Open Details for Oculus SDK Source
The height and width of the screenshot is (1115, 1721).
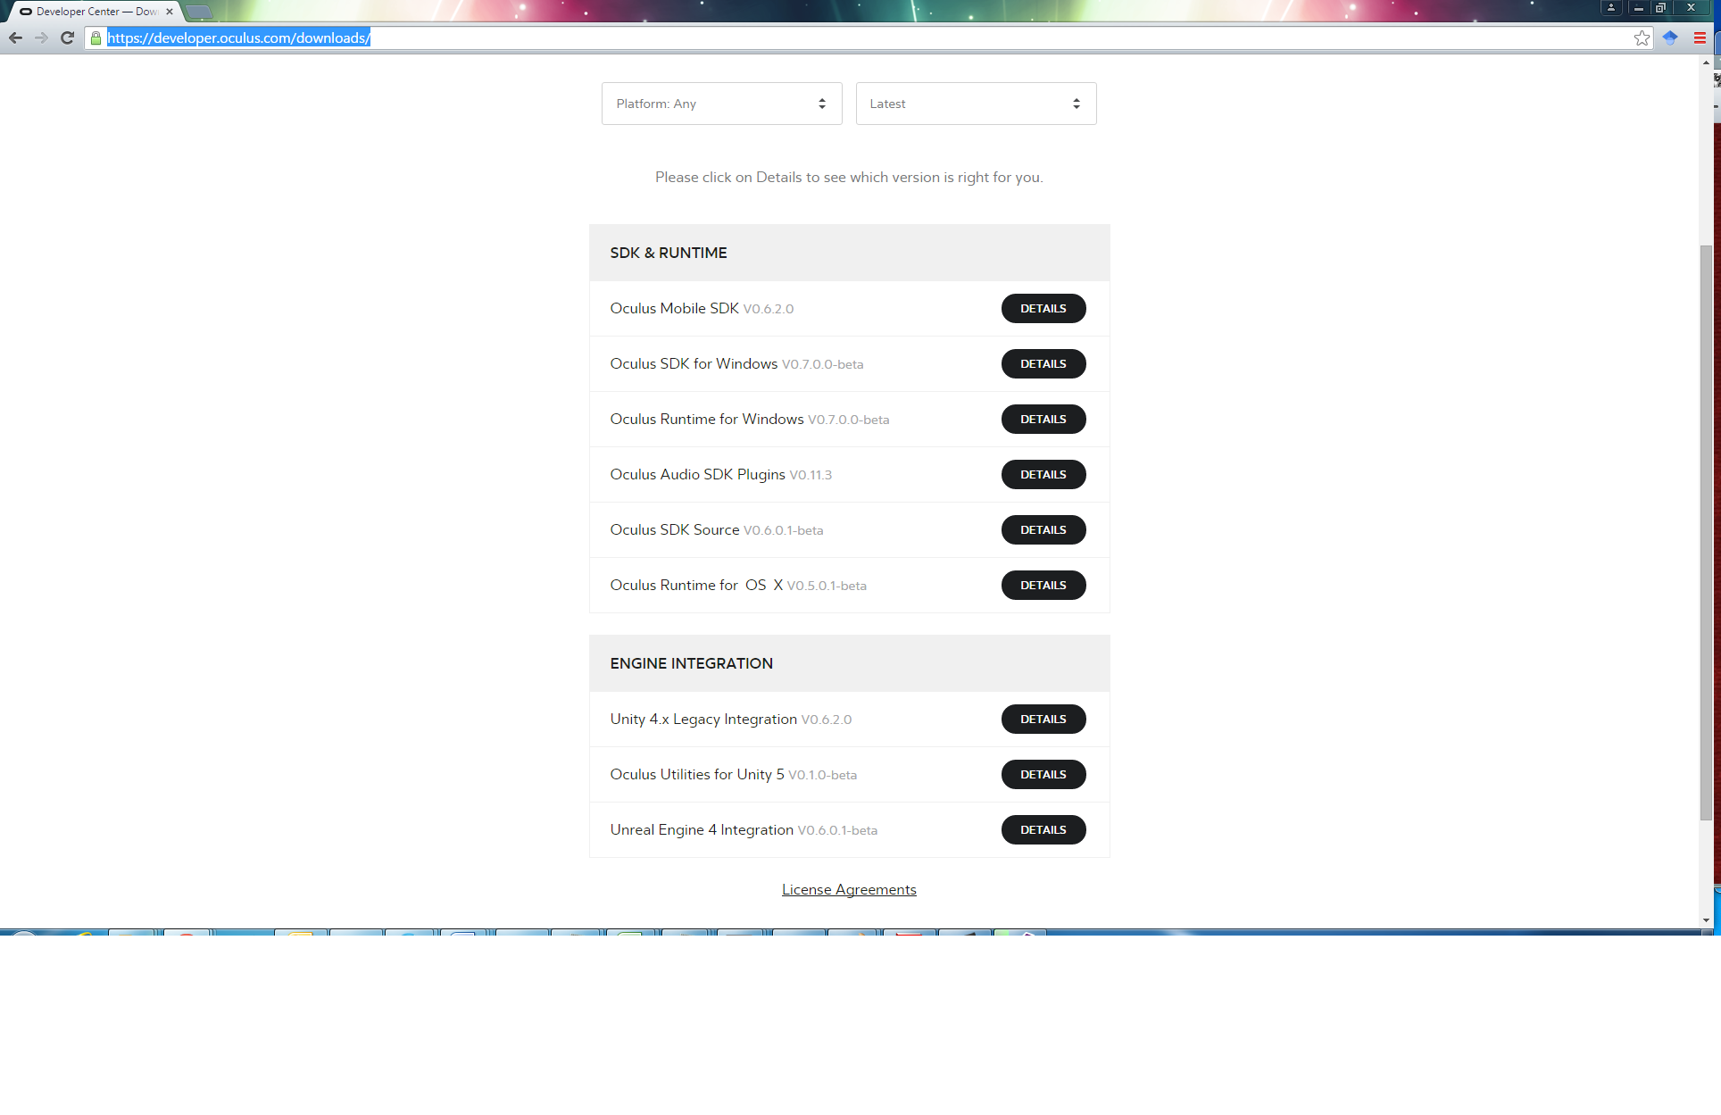tap(1043, 529)
